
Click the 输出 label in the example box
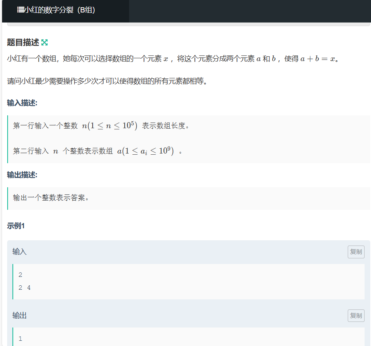19,315
